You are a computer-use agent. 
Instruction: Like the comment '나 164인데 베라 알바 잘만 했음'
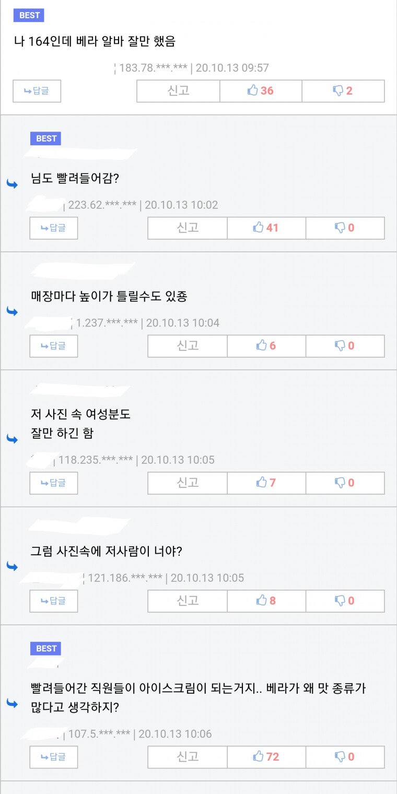[x=261, y=91]
